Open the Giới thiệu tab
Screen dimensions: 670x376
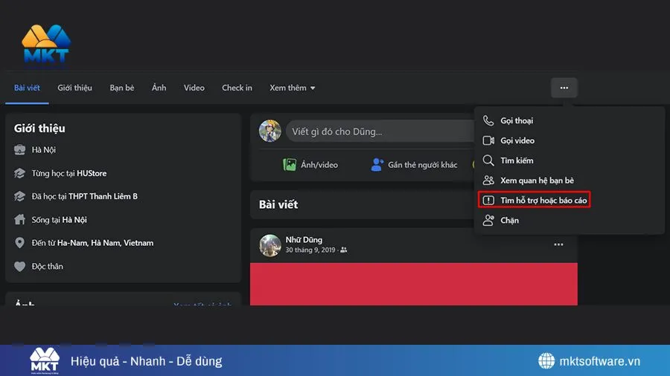[x=74, y=88]
